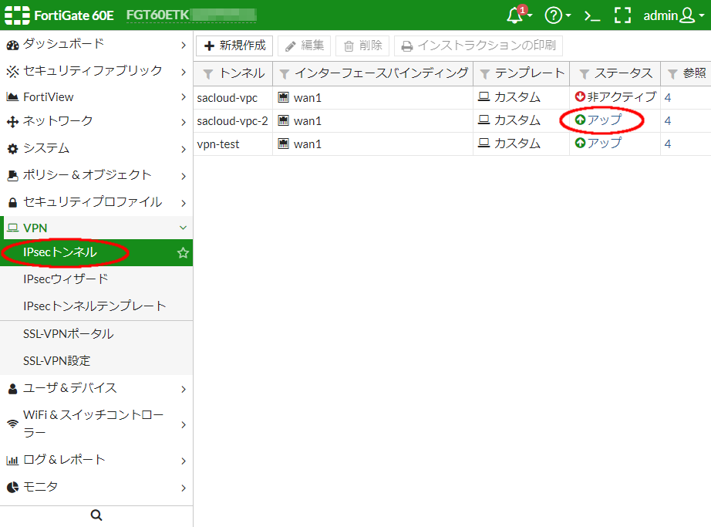Click the 新規作成 button
The width and height of the screenshot is (711, 527).
click(x=234, y=46)
